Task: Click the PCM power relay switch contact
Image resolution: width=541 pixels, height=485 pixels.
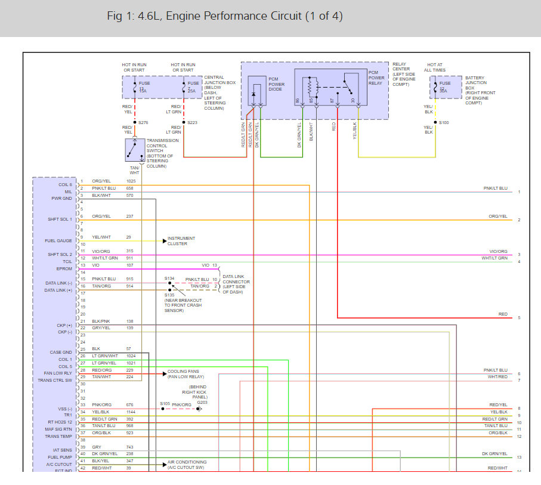Action: [348, 87]
